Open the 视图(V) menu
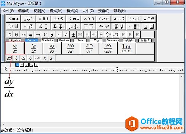This screenshot has width=186, height=134. (x=39, y=11)
